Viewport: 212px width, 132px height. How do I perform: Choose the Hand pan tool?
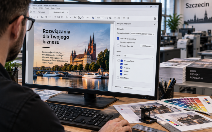[x=79, y=17]
